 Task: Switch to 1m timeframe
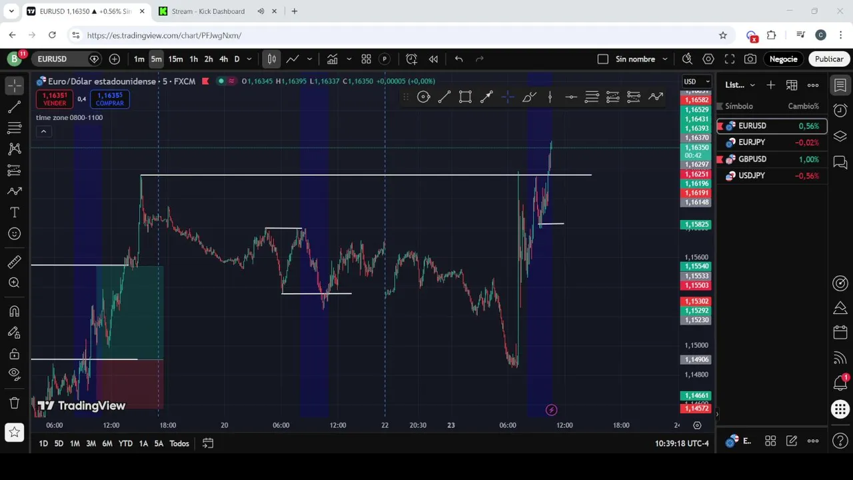pos(139,59)
